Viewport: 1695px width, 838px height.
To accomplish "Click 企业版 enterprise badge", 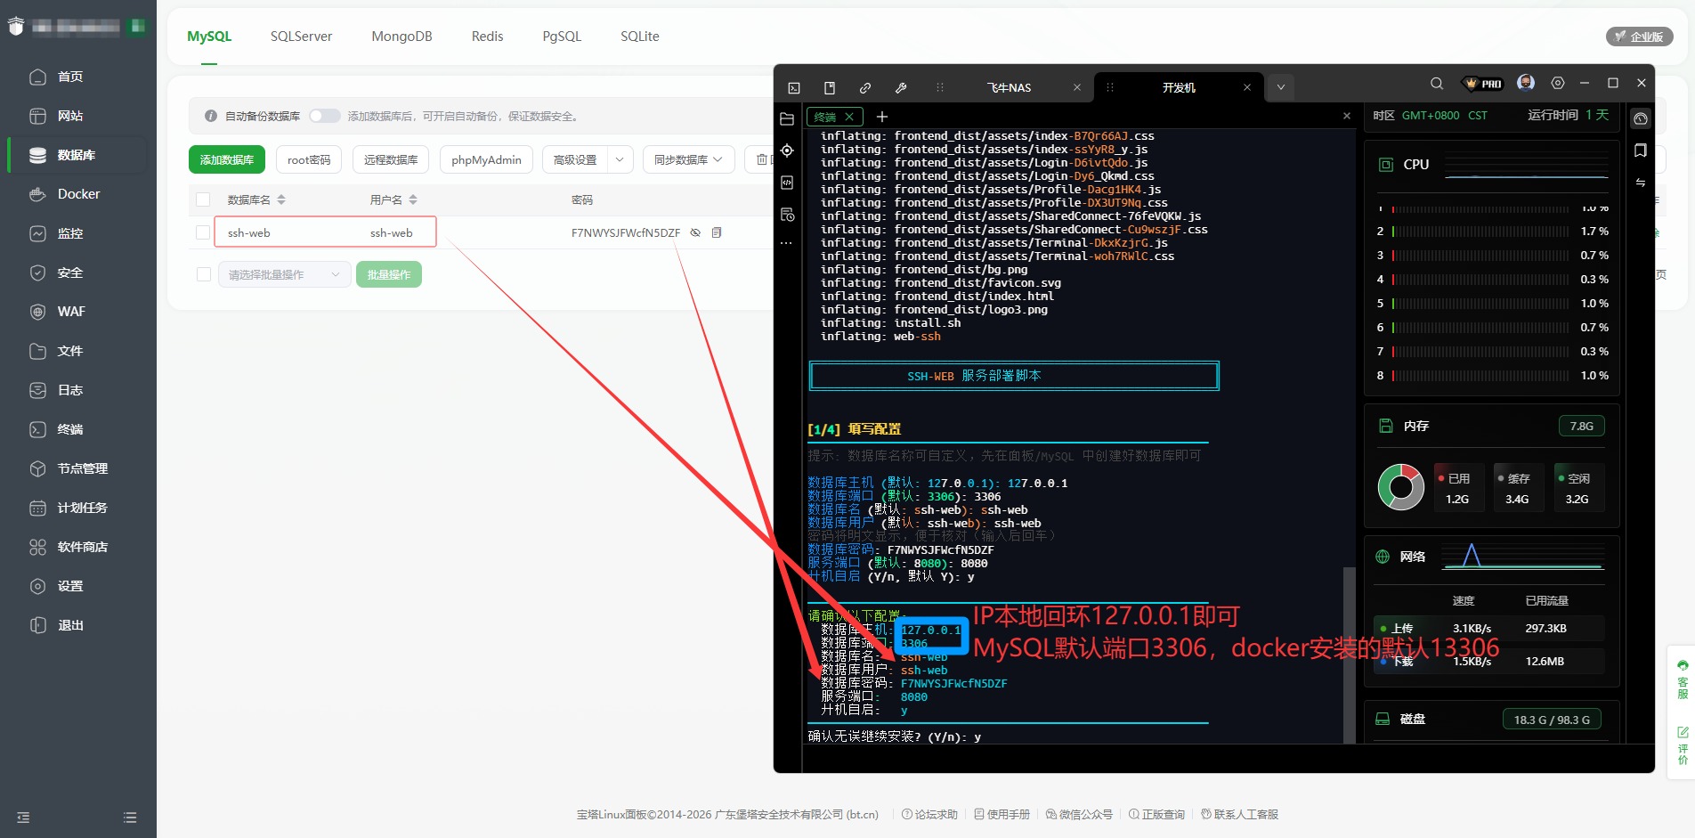I will click(x=1640, y=37).
